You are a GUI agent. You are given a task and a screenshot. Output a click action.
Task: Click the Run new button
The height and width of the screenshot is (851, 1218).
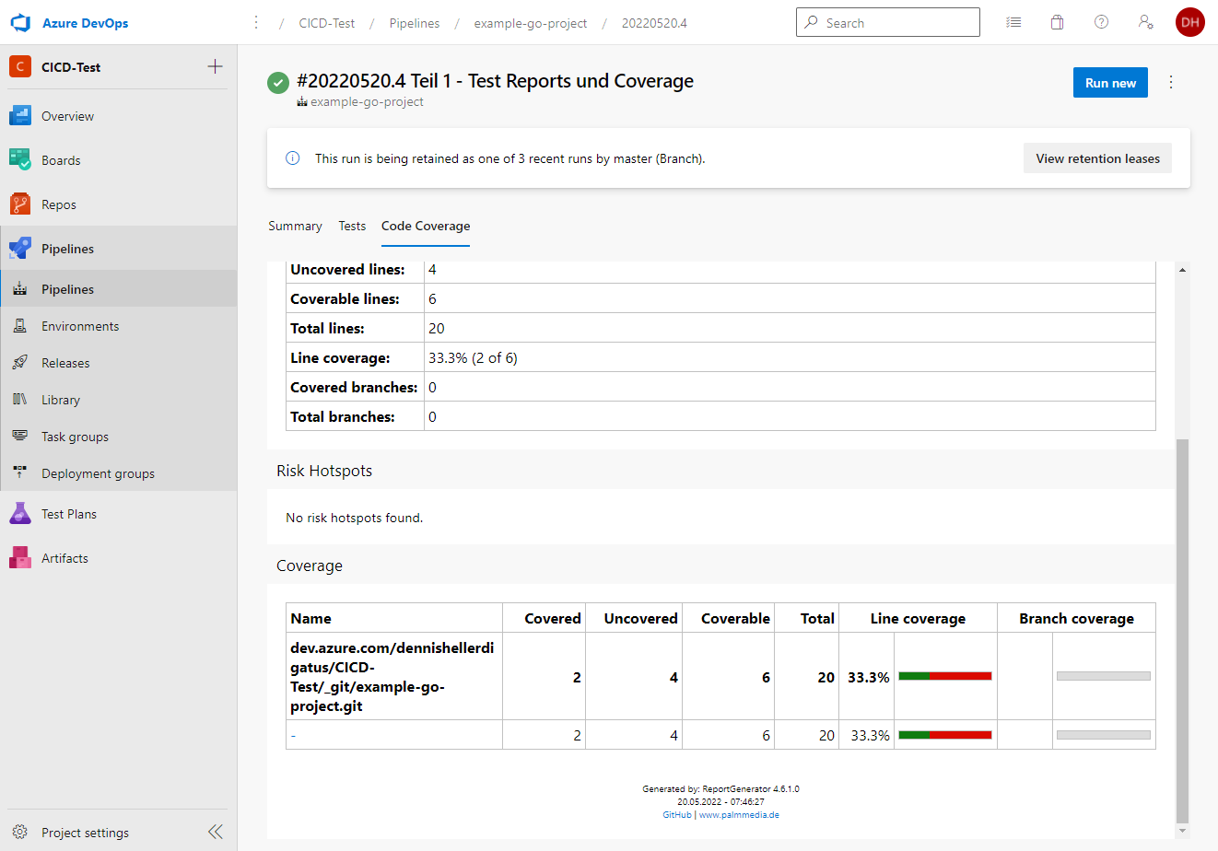coord(1109,82)
